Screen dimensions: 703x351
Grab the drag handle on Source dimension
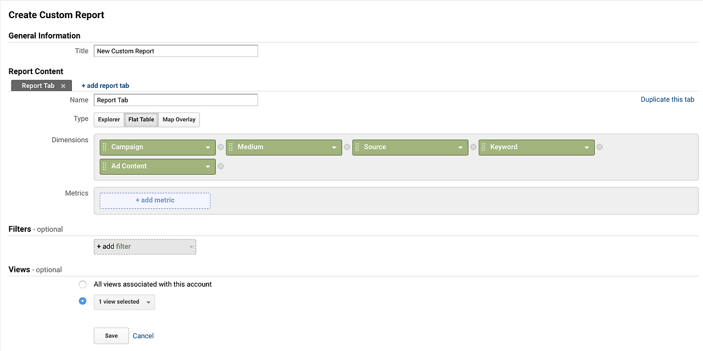[357, 147]
